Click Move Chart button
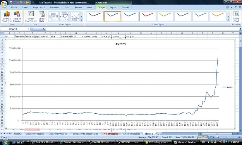 236,17
